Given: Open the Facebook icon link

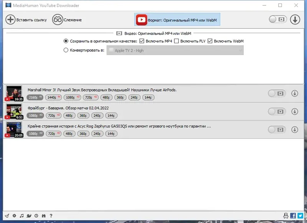Looking at the screenshot, I should coord(293,216).
